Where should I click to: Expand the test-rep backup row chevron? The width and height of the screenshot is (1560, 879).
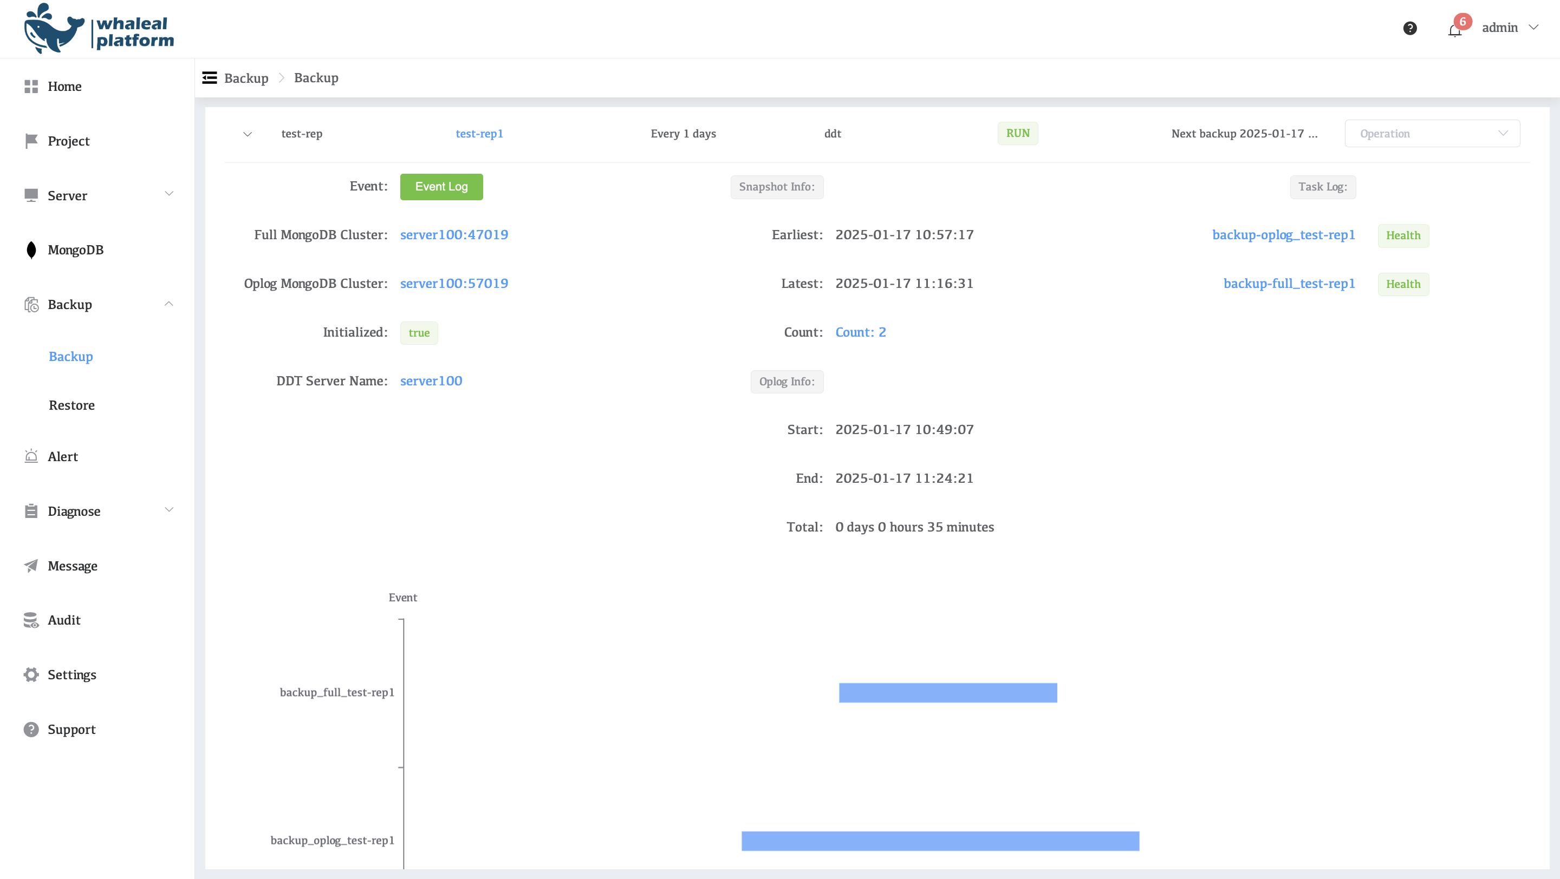click(x=247, y=134)
